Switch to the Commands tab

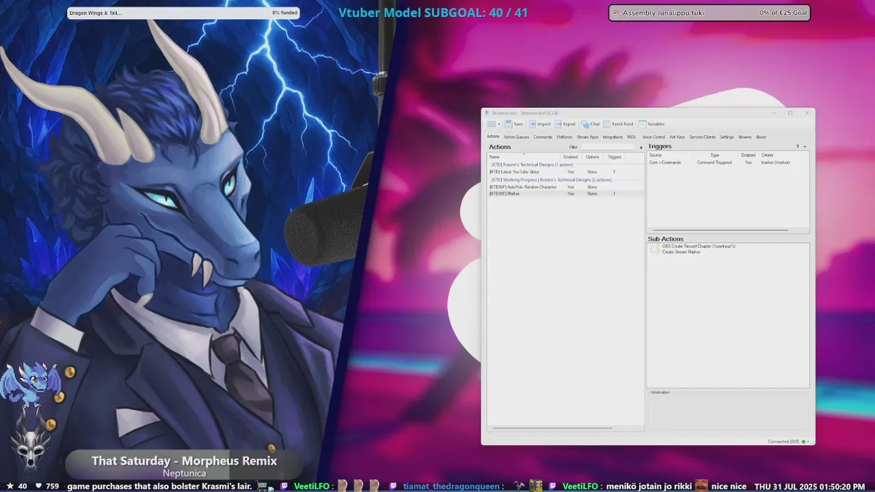click(x=543, y=137)
